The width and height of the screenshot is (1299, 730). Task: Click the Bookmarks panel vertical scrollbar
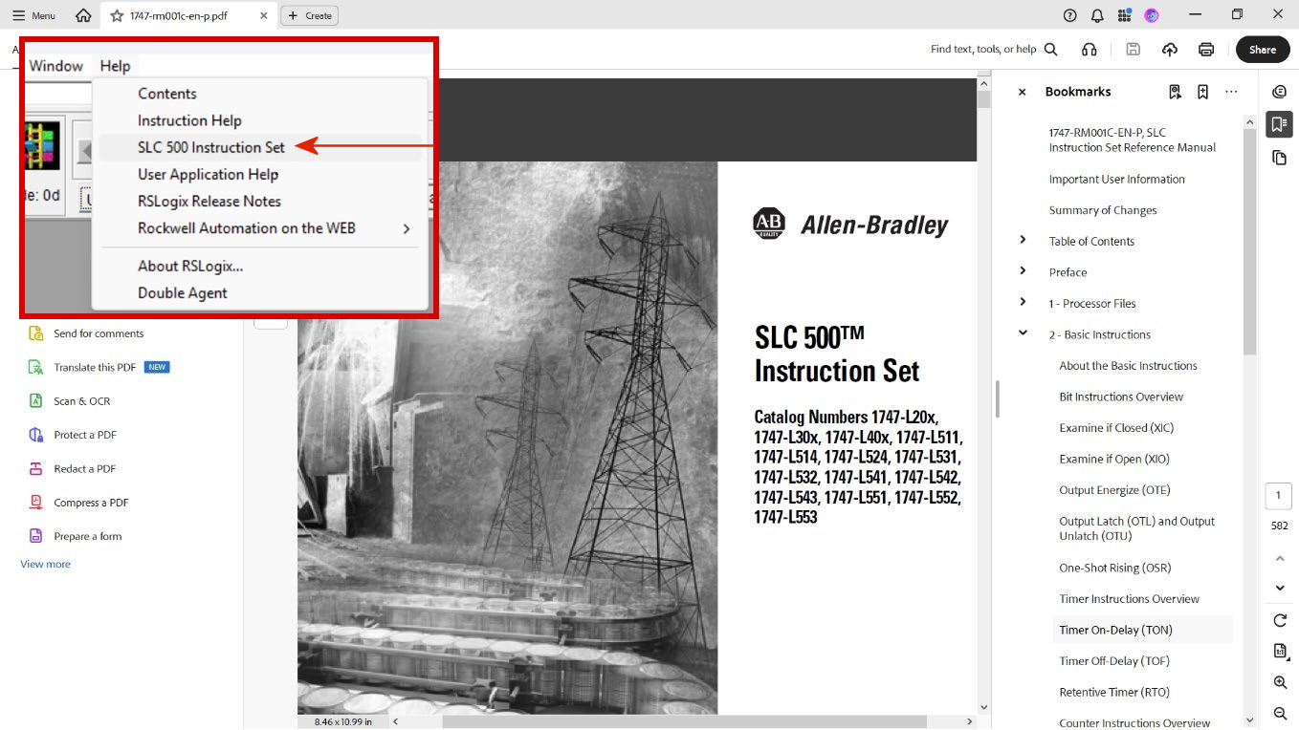pyautogui.click(x=1249, y=242)
